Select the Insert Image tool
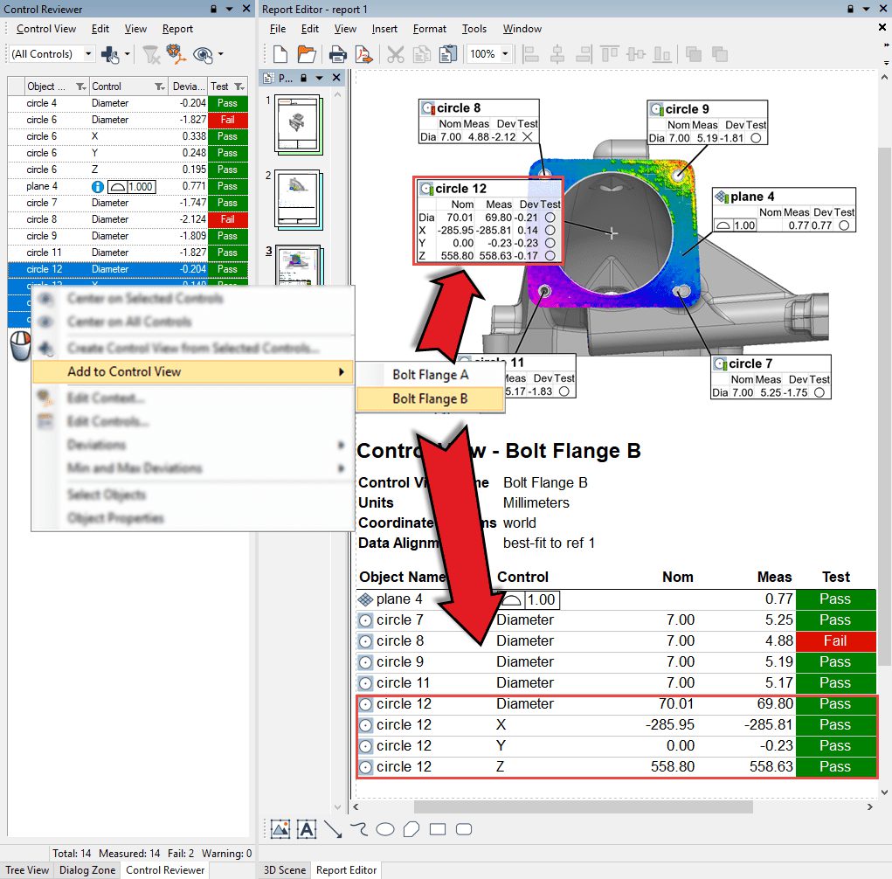Screen dimensions: 892x879 pos(280,828)
